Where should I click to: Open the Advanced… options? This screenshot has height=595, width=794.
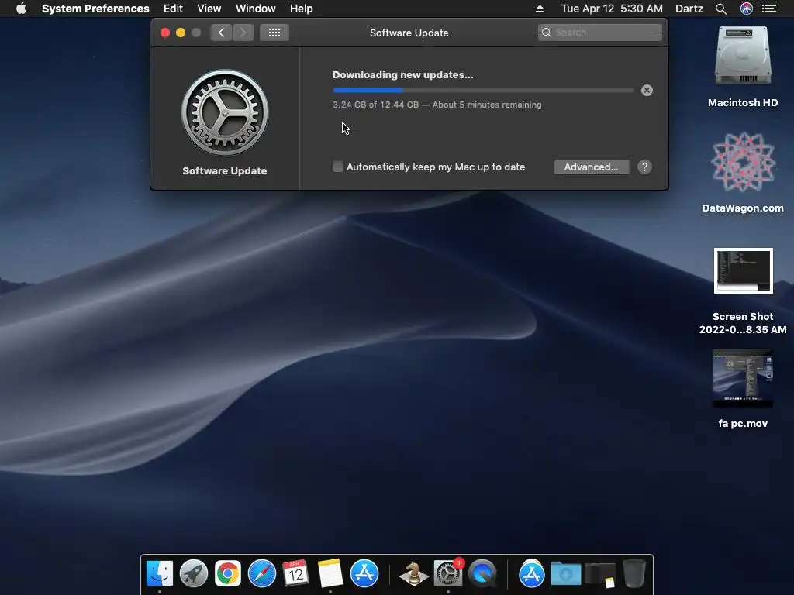coord(592,167)
